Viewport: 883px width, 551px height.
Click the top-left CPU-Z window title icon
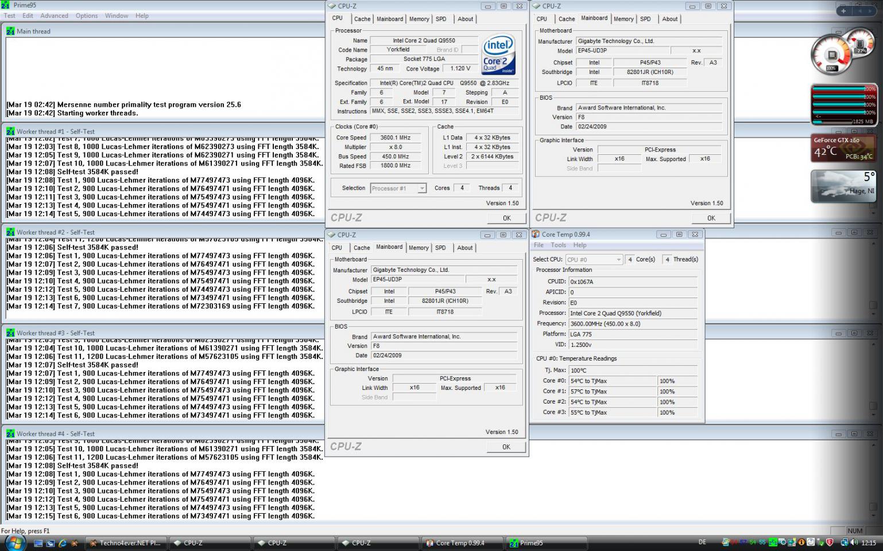pos(331,6)
